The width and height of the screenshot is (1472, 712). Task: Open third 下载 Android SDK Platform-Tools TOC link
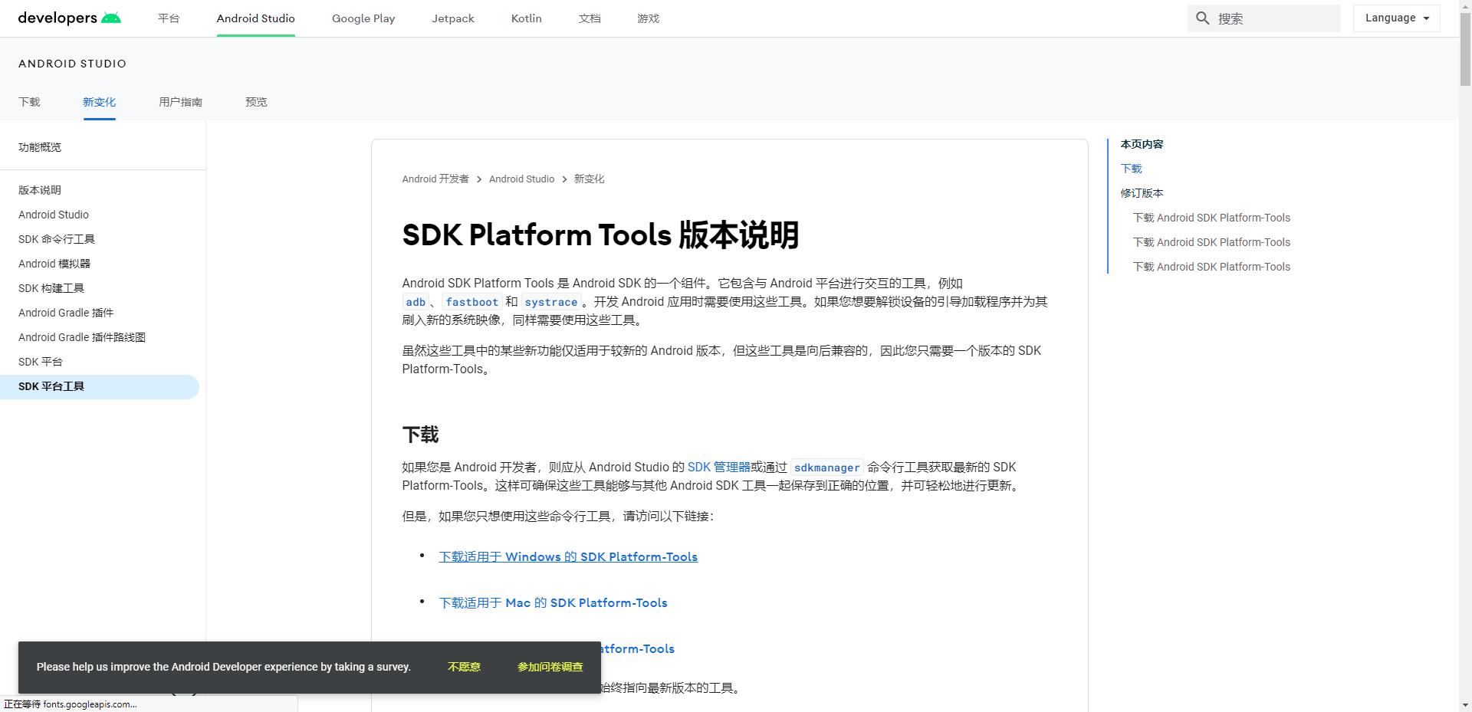(x=1211, y=267)
